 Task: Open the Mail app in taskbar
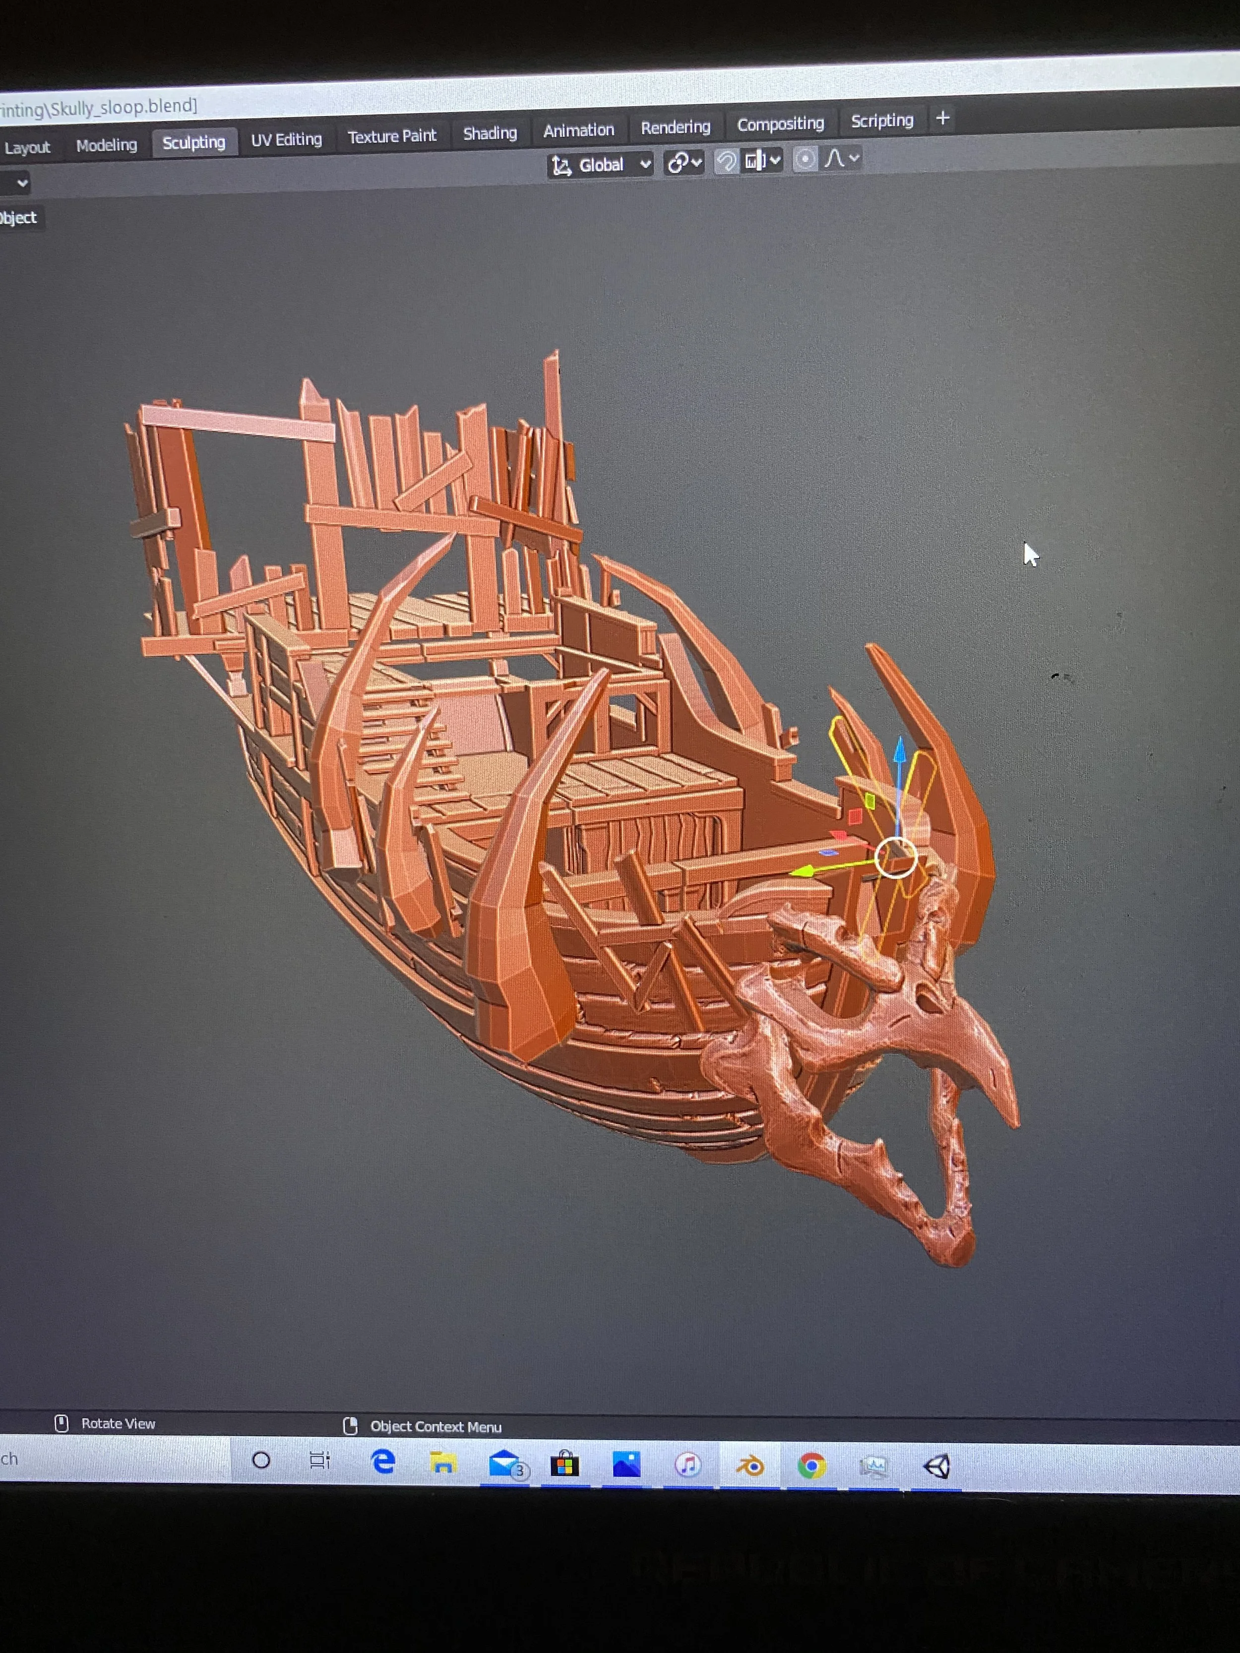[x=505, y=1463]
